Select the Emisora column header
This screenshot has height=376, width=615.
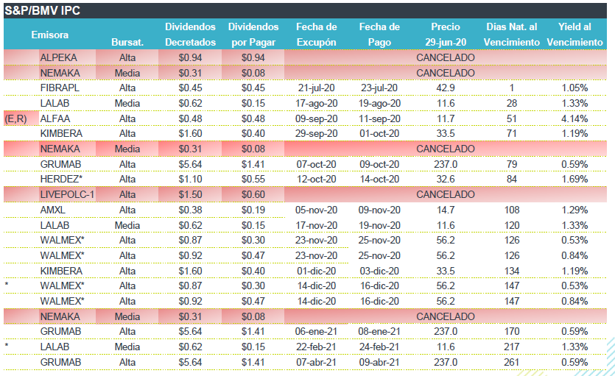pyautogui.click(x=50, y=35)
